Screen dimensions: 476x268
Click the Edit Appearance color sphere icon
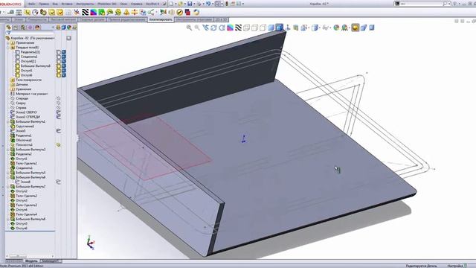pos(336,28)
